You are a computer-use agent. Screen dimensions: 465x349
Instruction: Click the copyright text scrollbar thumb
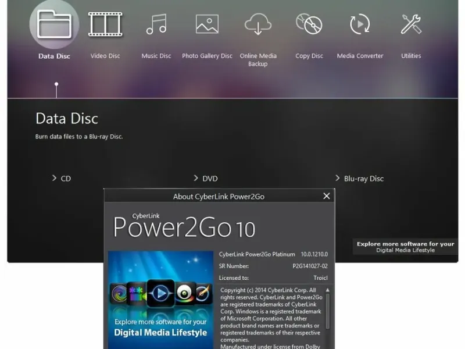click(x=328, y=311)
